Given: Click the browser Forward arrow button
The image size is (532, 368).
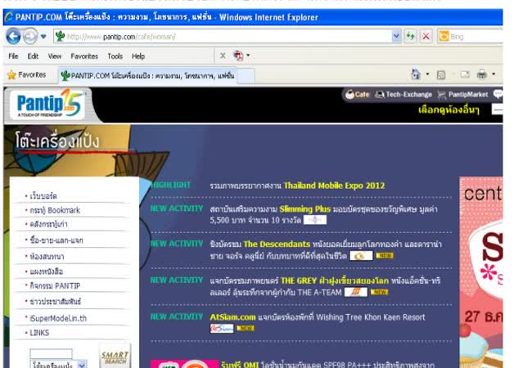Looking at the screenshot, I should click(29, 36).
